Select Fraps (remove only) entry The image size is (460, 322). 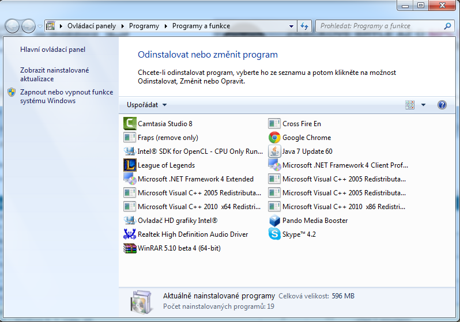click(x=161, y=137)
